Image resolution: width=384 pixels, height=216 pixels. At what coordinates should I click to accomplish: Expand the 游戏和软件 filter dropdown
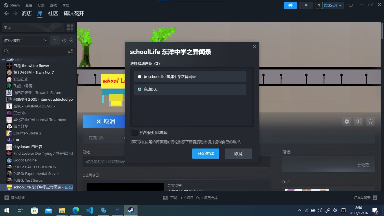tap(26, 40)
